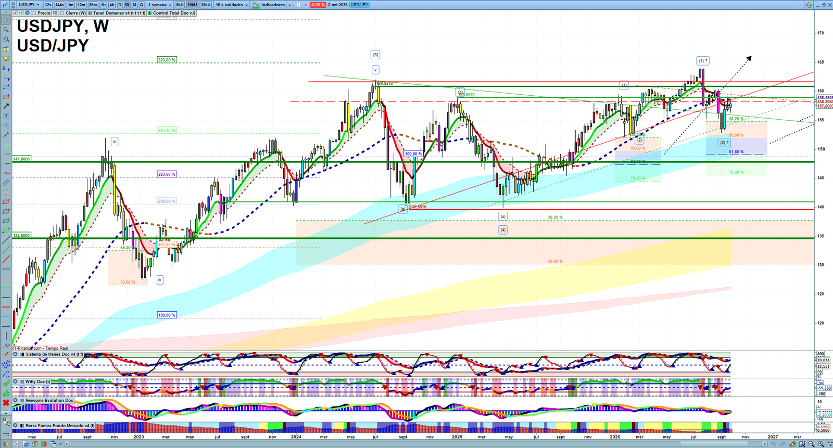The width and height of the screenshot is (833, 448).
Task: Pick the black arrow drawing tool
Action: 6,106
